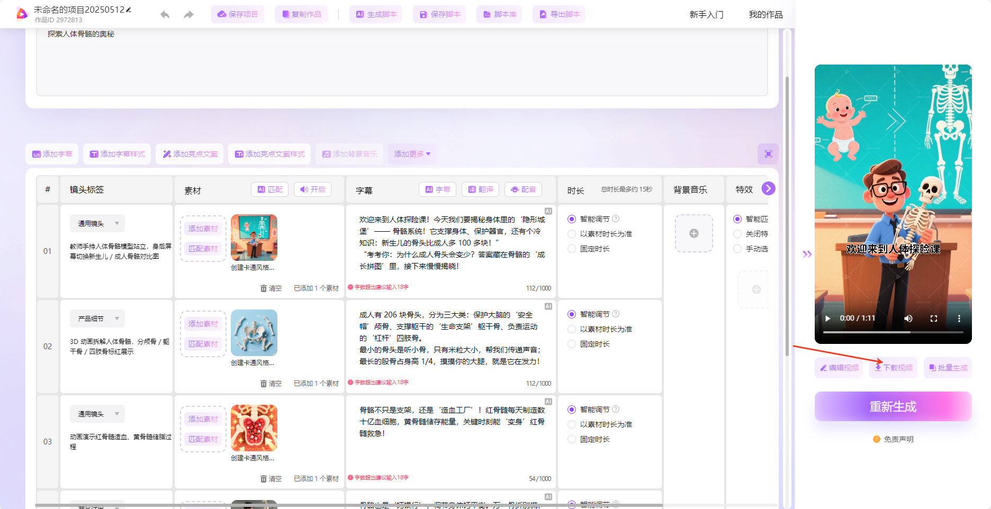Select 固定时长 for shot 01
The height and width of the screenshot is (509, 991).
coord(572,249)
